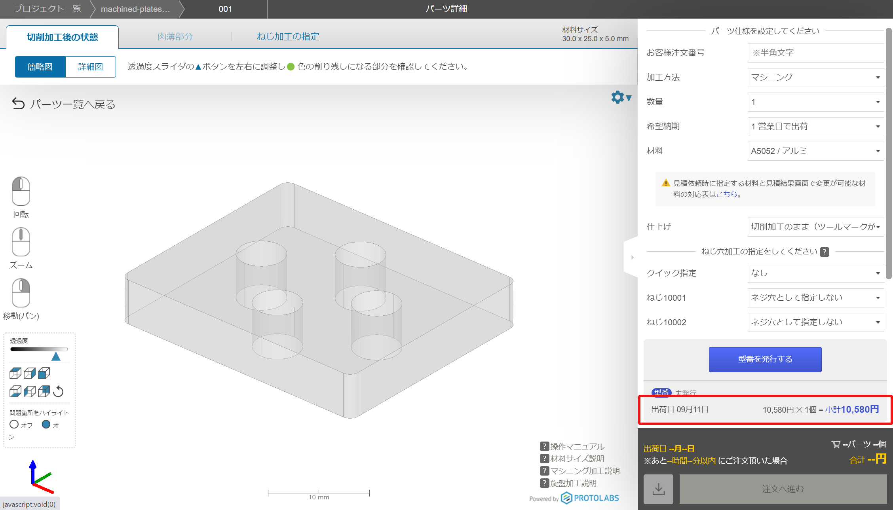Open the 肉薄部分 tab
Image resolution: width=893 pixels, height=510 pixels.
175,37
